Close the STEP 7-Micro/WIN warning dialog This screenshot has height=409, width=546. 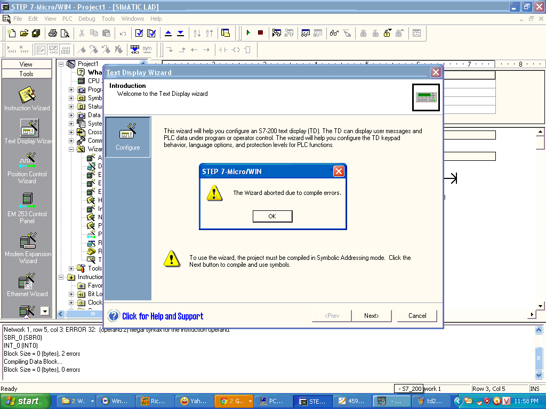tap(339, 171)
